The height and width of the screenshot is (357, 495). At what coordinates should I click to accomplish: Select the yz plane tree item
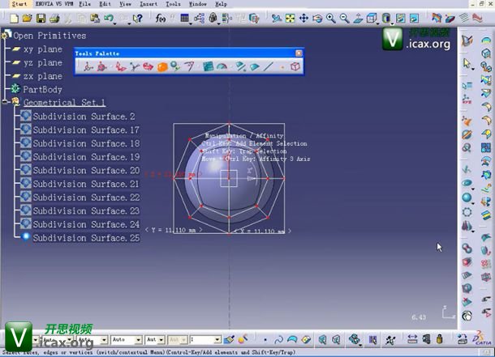point(42,62)
